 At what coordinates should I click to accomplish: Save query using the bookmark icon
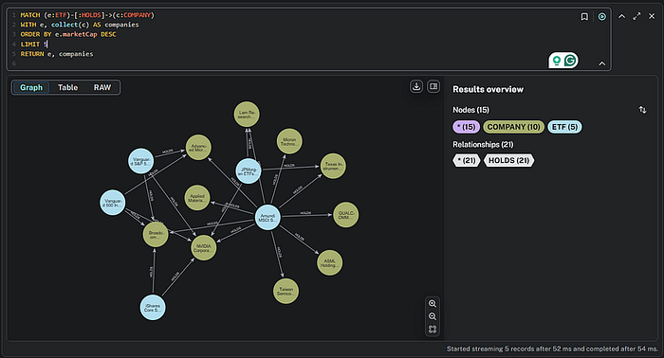click(x=584, y=16)
